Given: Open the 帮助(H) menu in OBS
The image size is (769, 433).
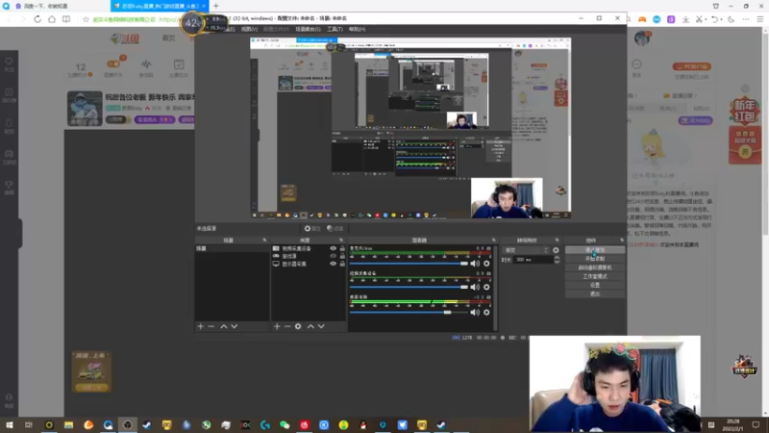Looking at the screenshot, I should click(357, 29).
